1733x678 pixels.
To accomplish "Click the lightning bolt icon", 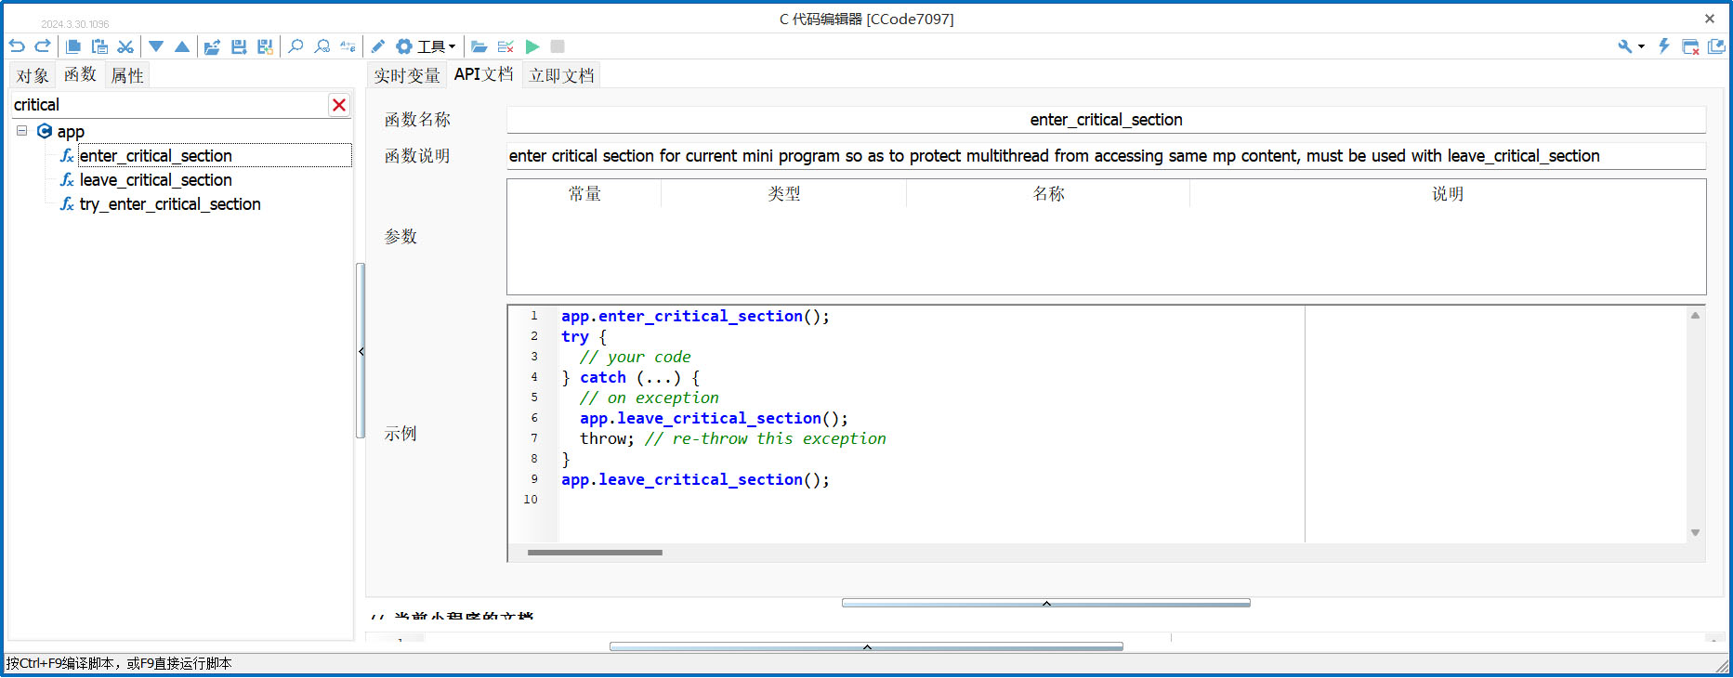I will tap(1664, 46).
